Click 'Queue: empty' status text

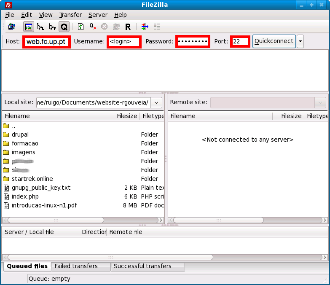point(49,279)
